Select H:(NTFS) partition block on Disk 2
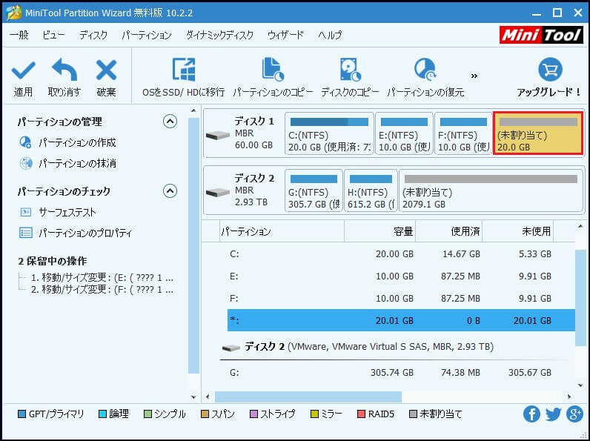The height and width of the screenshot is (441, 590). 371,190
